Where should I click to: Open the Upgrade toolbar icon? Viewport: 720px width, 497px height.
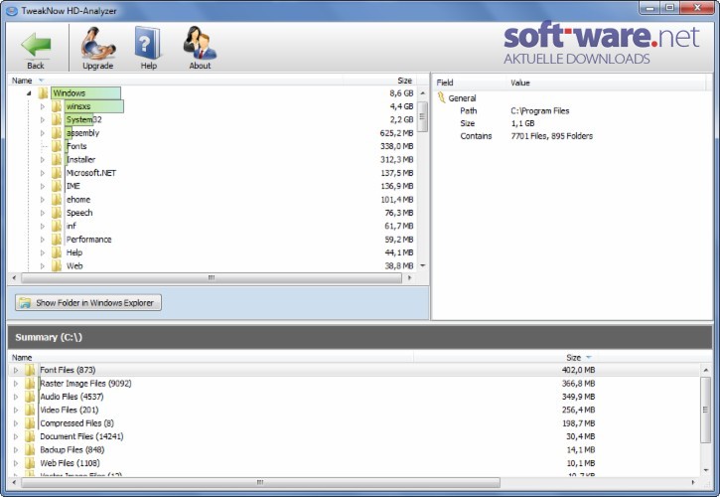tap(97, 43)
